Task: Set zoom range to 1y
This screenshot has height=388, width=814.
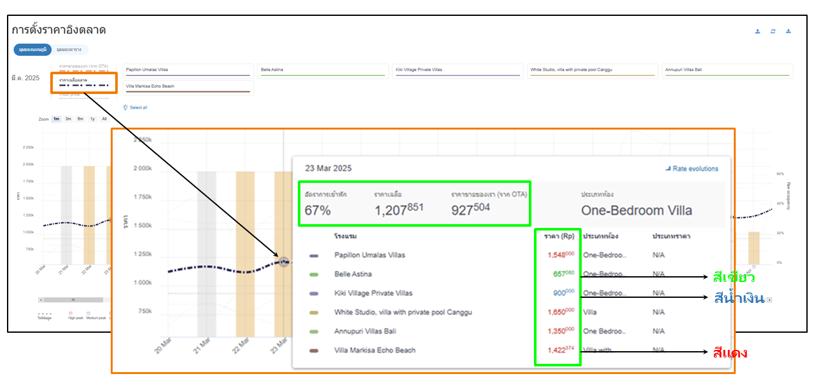Action: click(92, 119)
